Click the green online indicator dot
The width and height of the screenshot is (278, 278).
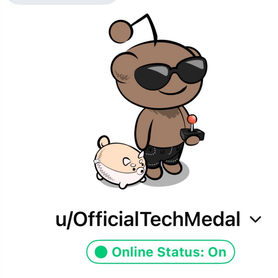[x=101, y=252]
